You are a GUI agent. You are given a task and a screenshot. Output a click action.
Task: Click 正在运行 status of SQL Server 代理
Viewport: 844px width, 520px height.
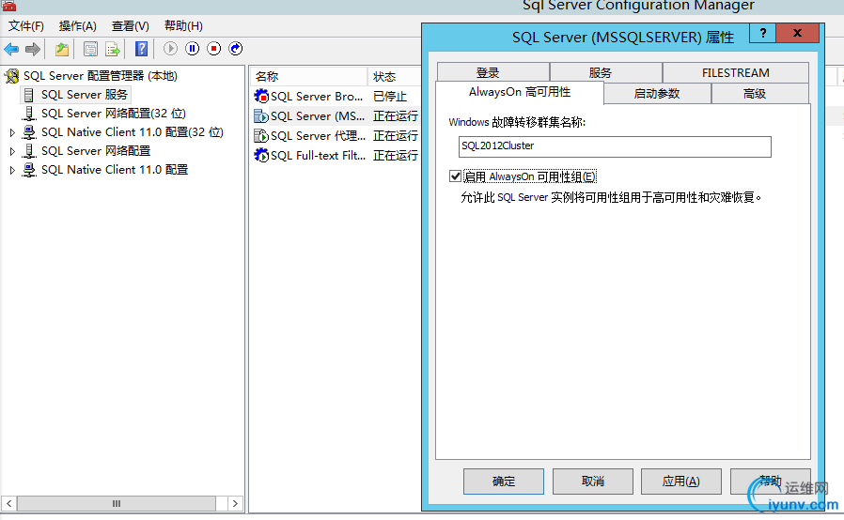point(396,135)
